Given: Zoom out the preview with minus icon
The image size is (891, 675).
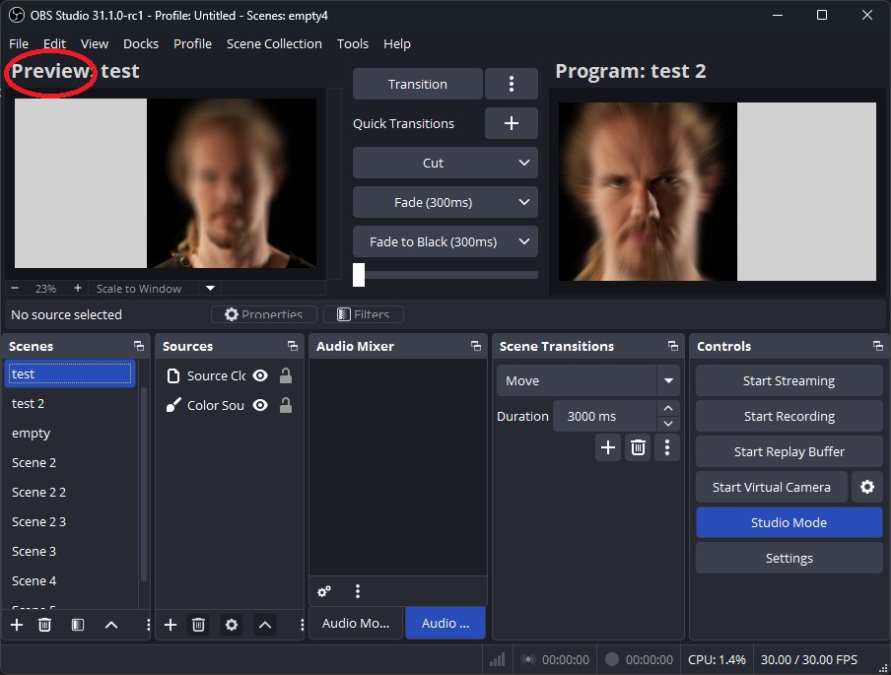Looking at the screenshot, I should pyautogui.click(x=15, y=288).
